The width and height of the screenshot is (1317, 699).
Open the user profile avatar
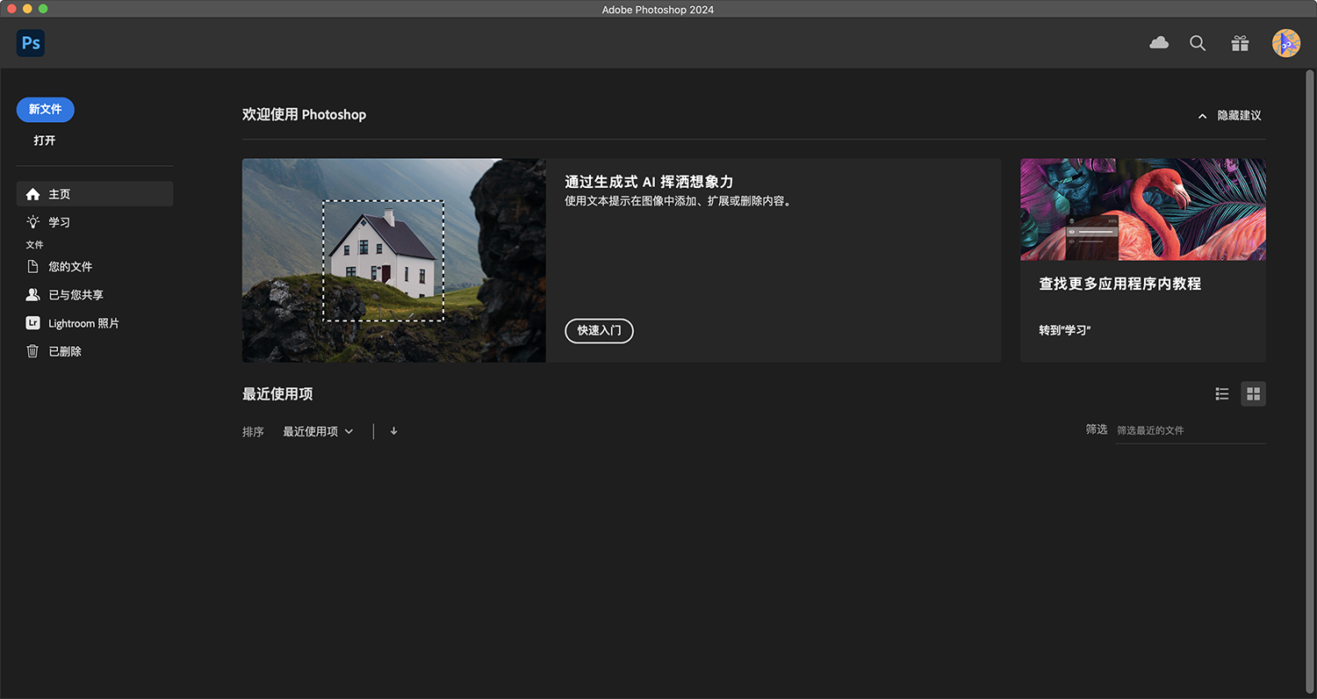click(1286, 43)
